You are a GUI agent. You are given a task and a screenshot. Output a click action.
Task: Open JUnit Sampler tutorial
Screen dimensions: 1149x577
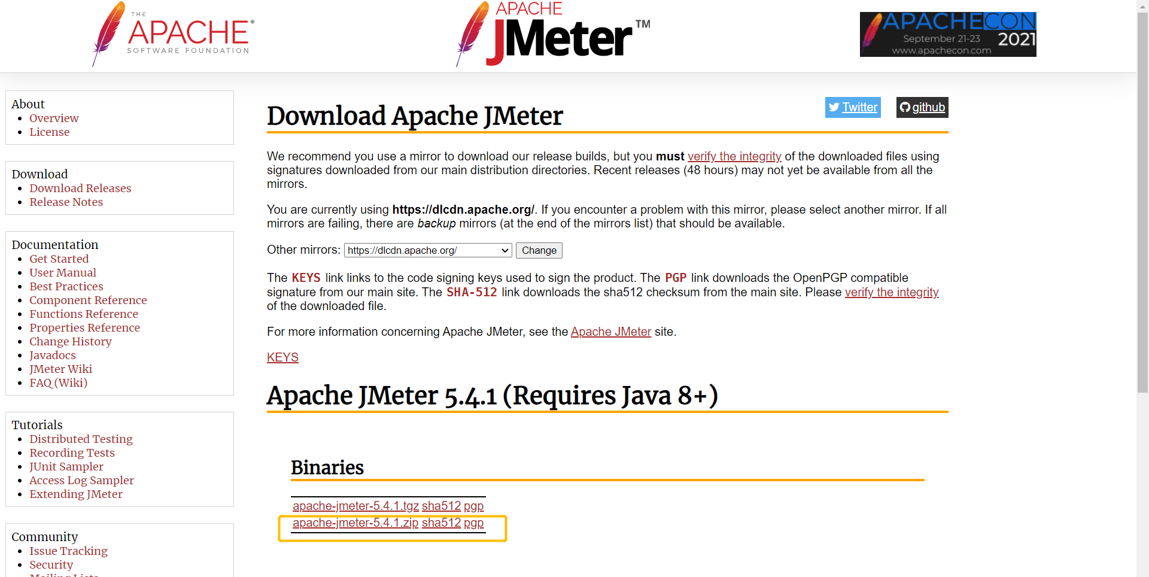[66, 466]
